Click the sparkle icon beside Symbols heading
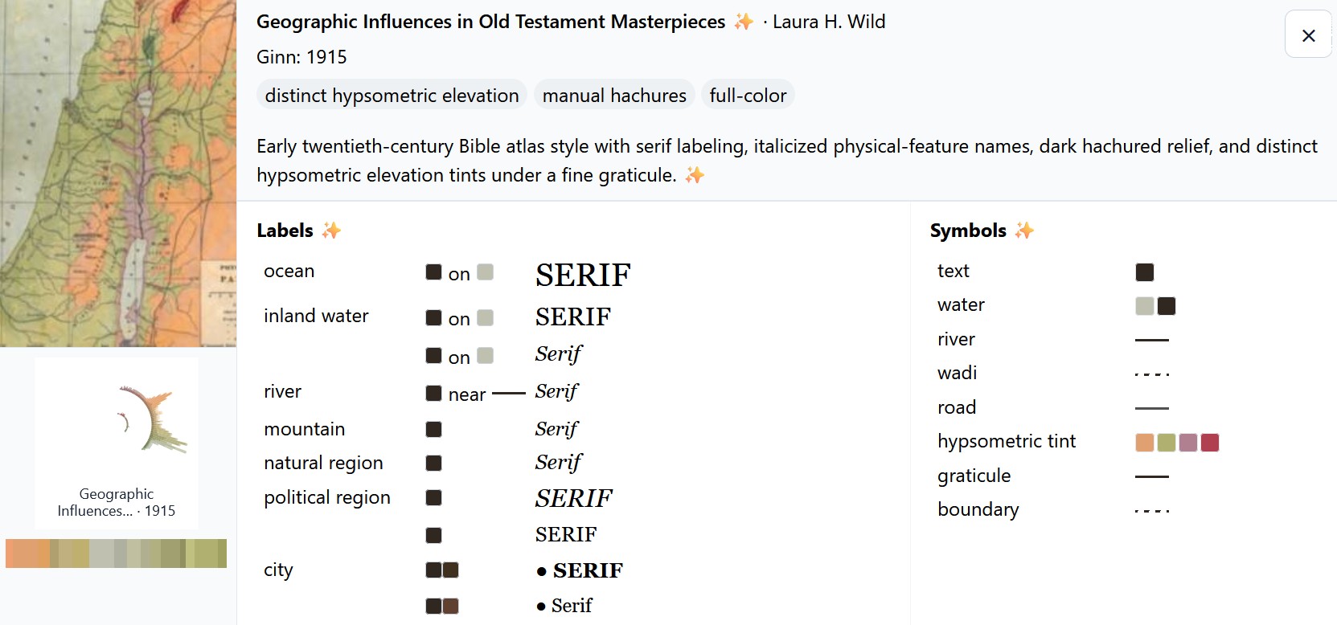Screen dimensions: 1337x625 pyautogui.click(x=1024, y=231)
